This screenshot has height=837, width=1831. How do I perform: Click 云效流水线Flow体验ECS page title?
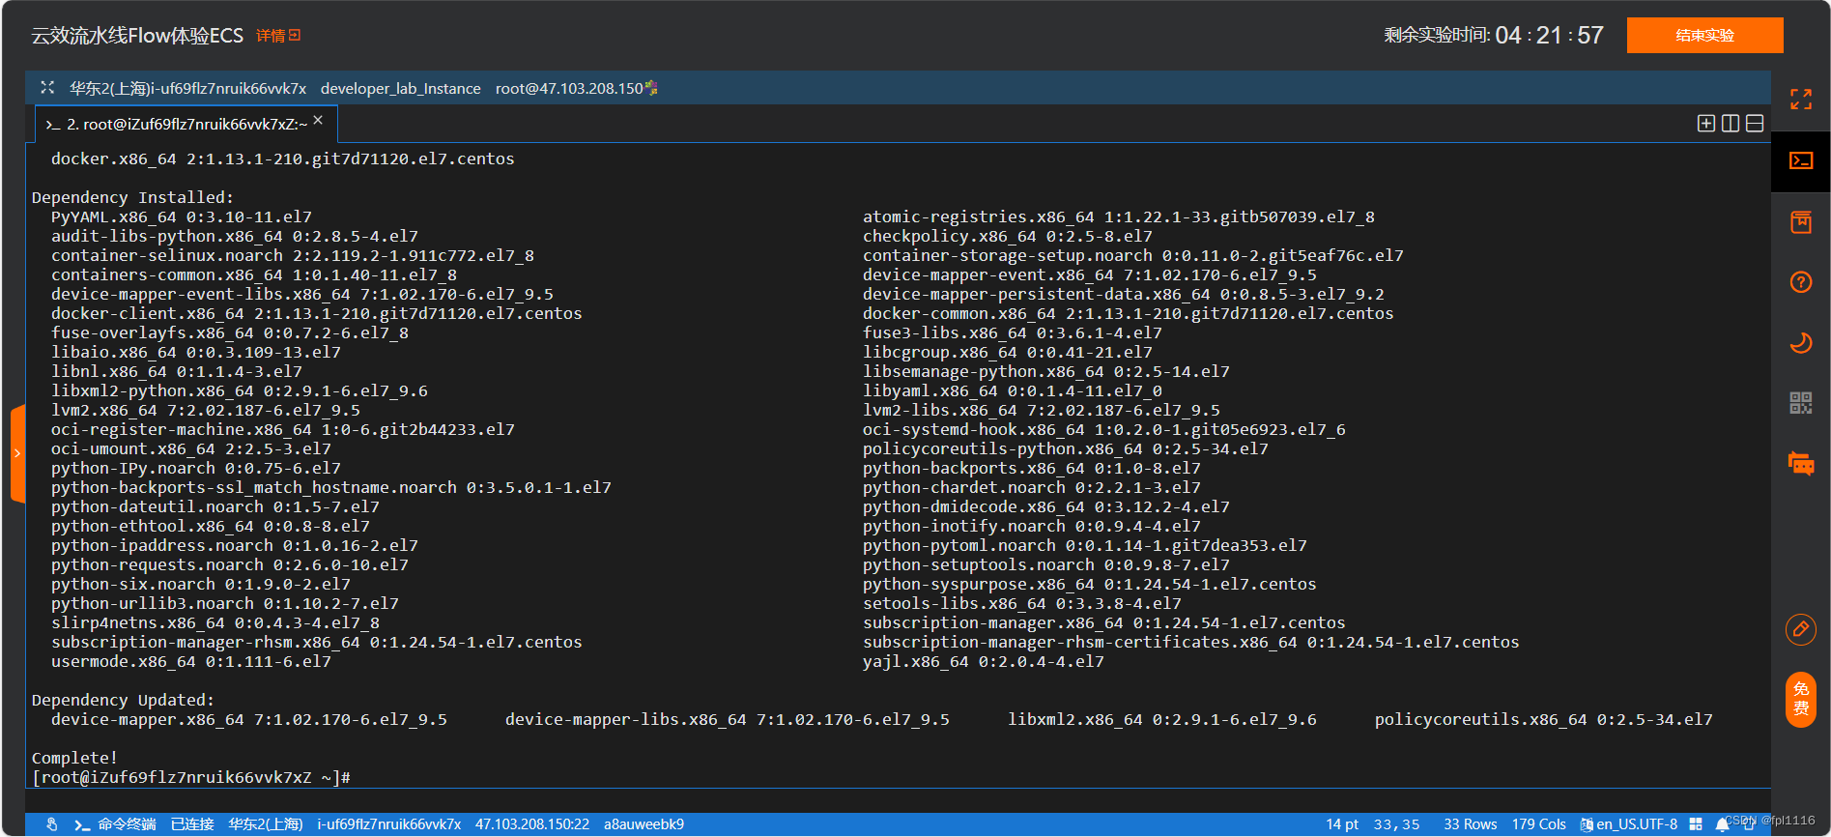point(137,36)
